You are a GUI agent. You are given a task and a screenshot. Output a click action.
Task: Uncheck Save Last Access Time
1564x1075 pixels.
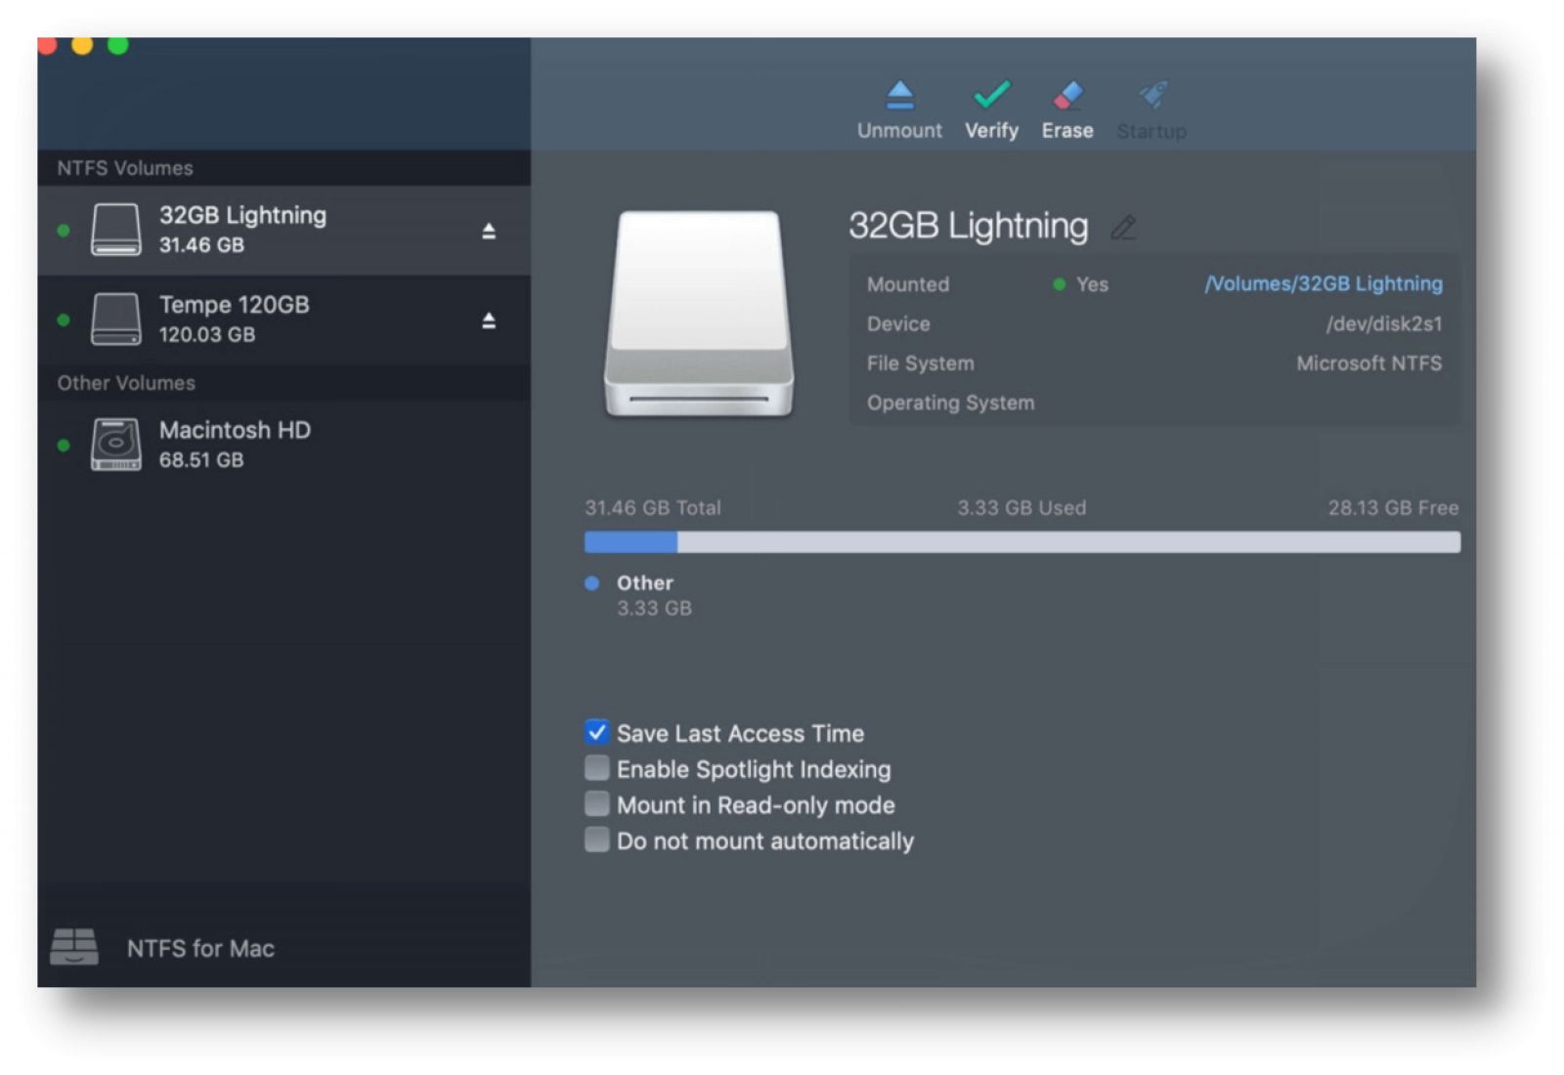tap(596, 732)
